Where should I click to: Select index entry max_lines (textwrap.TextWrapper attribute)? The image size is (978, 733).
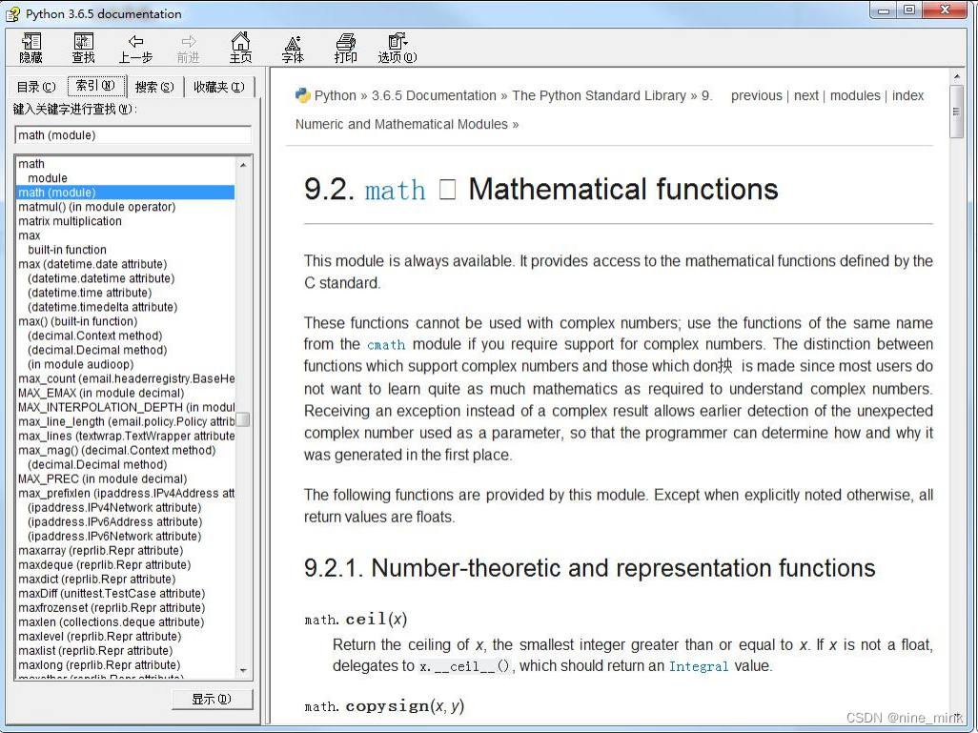click(x=127, y=436)
